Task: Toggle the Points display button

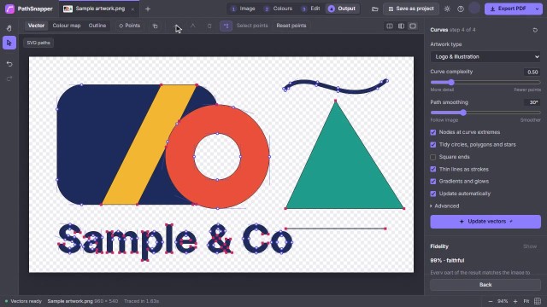Action: (129, 26)
